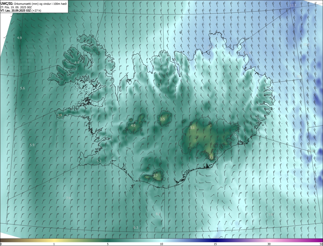Click the 'IT: Fös. 19. 09. 2025 00Z' line
This screenshot has height=246, width=323.
(x=16, y=7)
